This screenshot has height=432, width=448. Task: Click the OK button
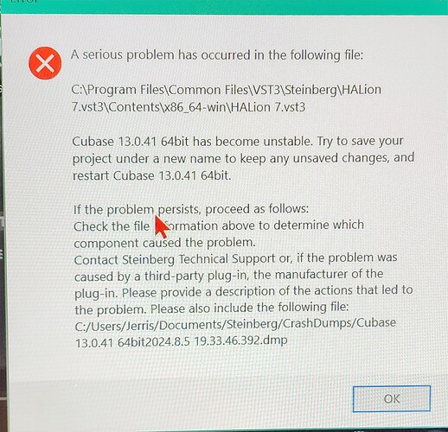click(392, 398)
